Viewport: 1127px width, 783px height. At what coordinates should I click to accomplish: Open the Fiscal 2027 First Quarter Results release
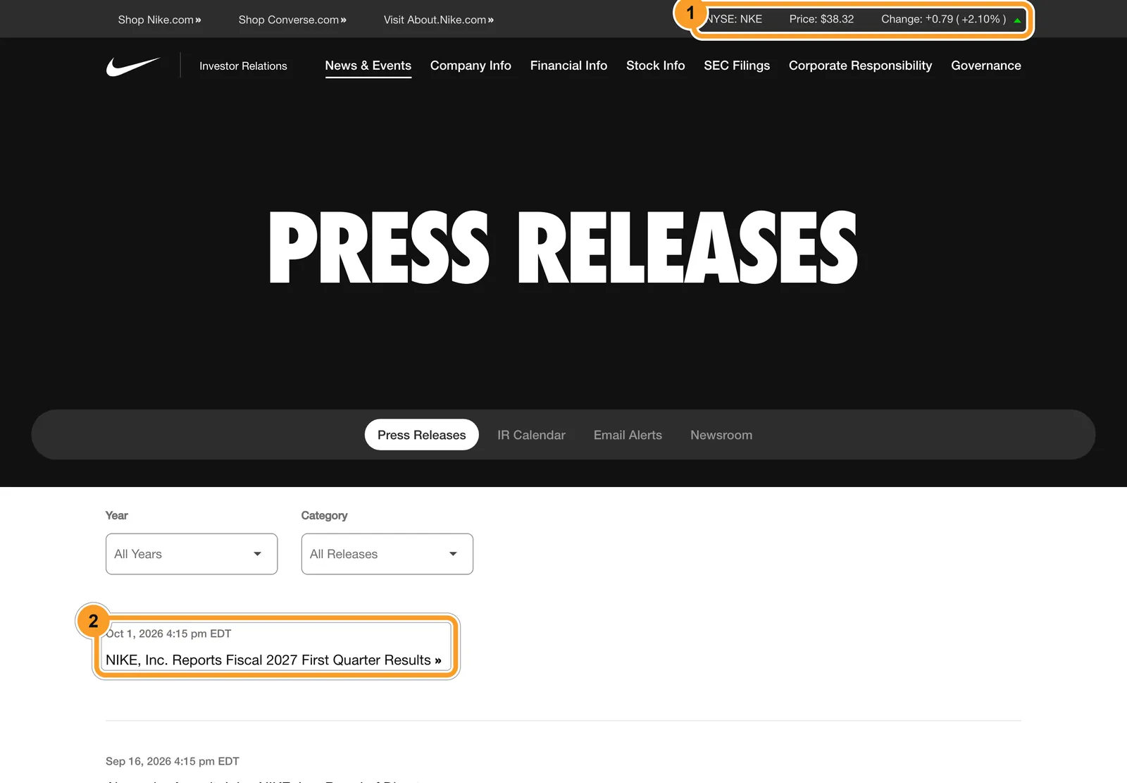pos(273,660)
